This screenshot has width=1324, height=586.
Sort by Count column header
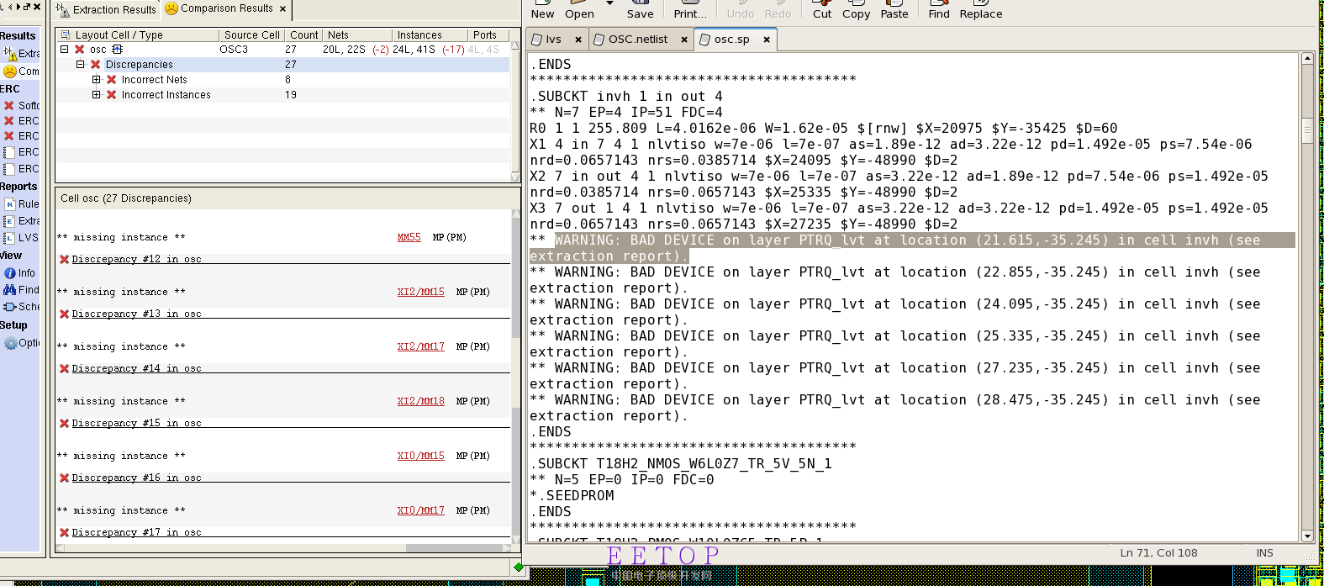coord(303,34)
